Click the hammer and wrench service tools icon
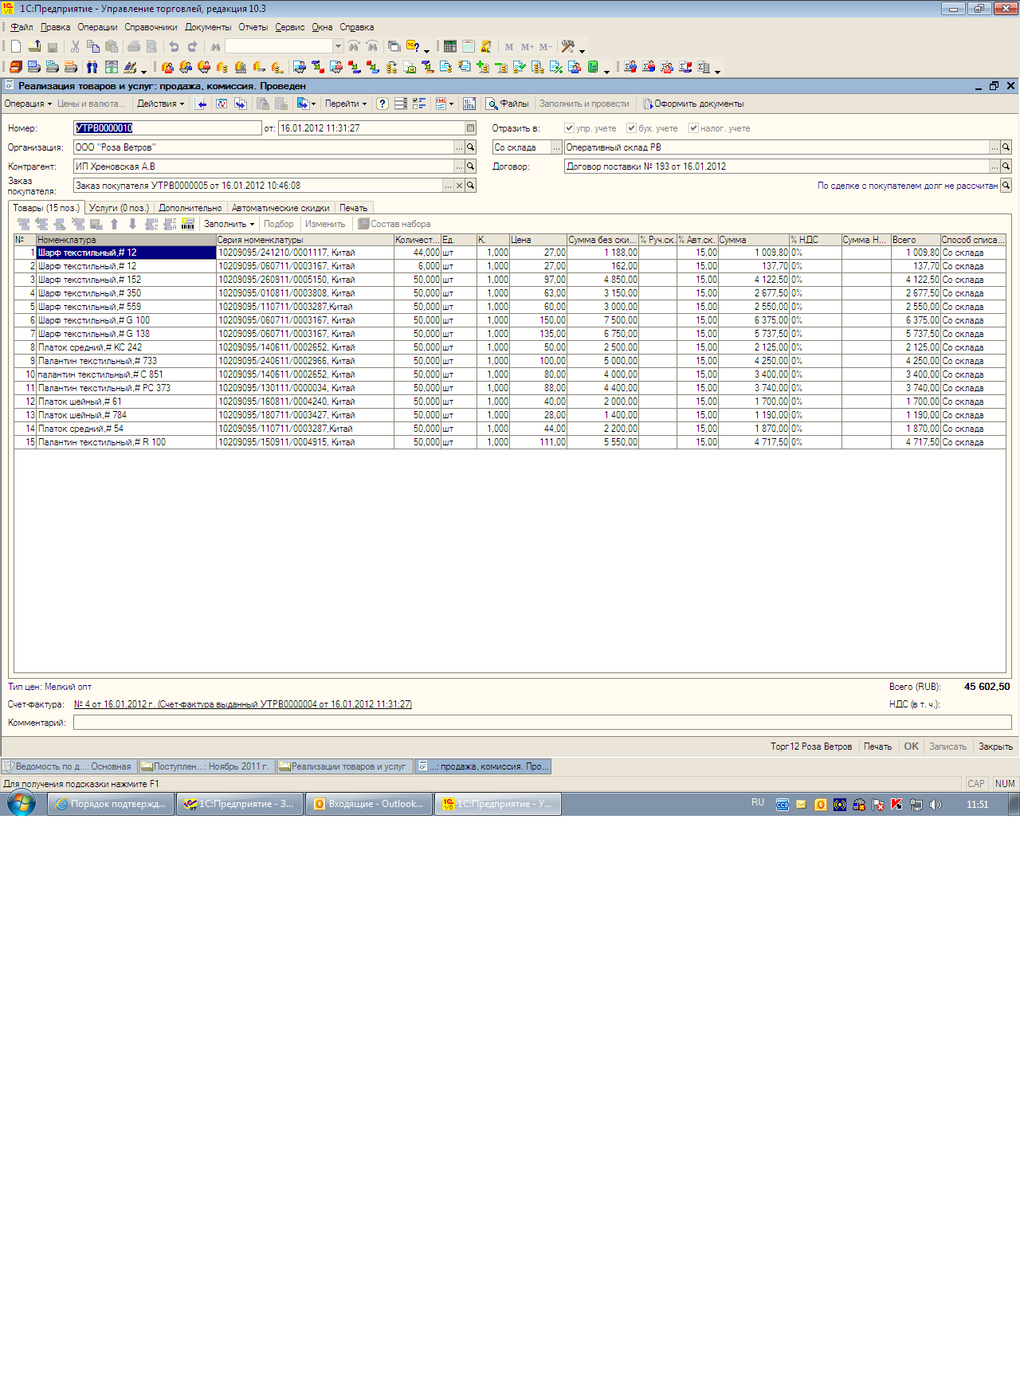The width and height of the screenshot is (1020, 1399). 568,47
